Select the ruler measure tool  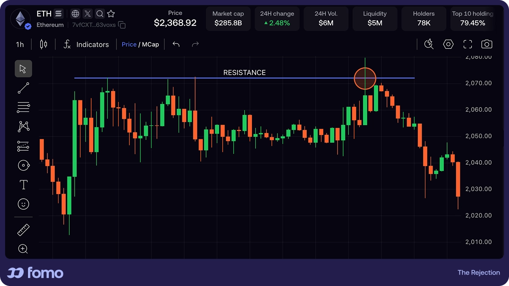[x=23, y=230]
